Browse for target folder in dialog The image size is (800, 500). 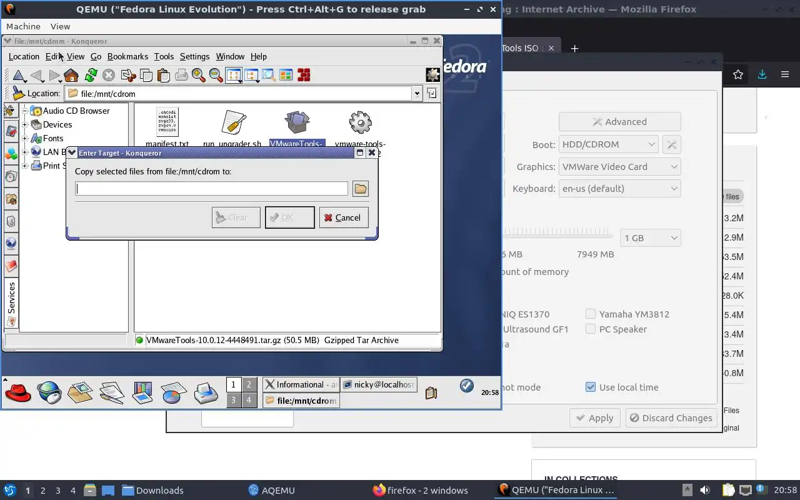[x=361, y=189]
